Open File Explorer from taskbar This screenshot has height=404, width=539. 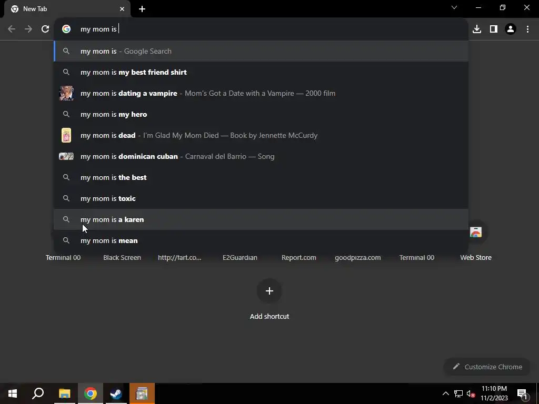pos(64,393)
